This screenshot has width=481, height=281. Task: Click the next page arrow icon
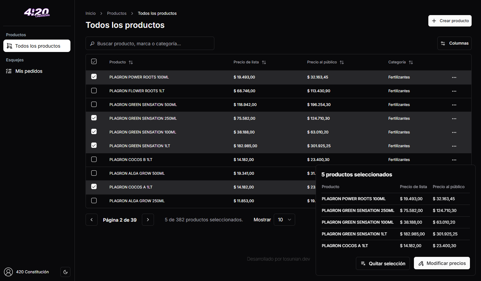148,220
